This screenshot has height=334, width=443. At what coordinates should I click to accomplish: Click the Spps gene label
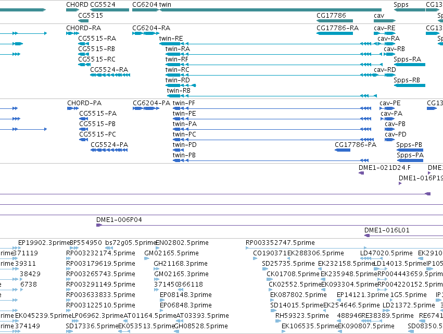click(x=401, y=5)
